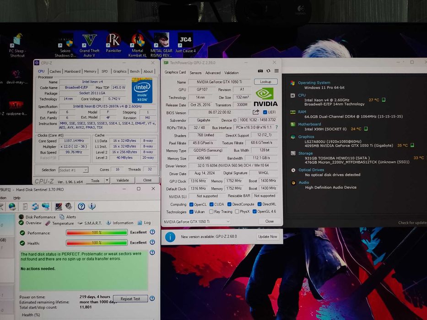Screen dimensions: 427x320
Task: Switch to the Mainboard tab in CPU-Z
Action: coord(72,71)
